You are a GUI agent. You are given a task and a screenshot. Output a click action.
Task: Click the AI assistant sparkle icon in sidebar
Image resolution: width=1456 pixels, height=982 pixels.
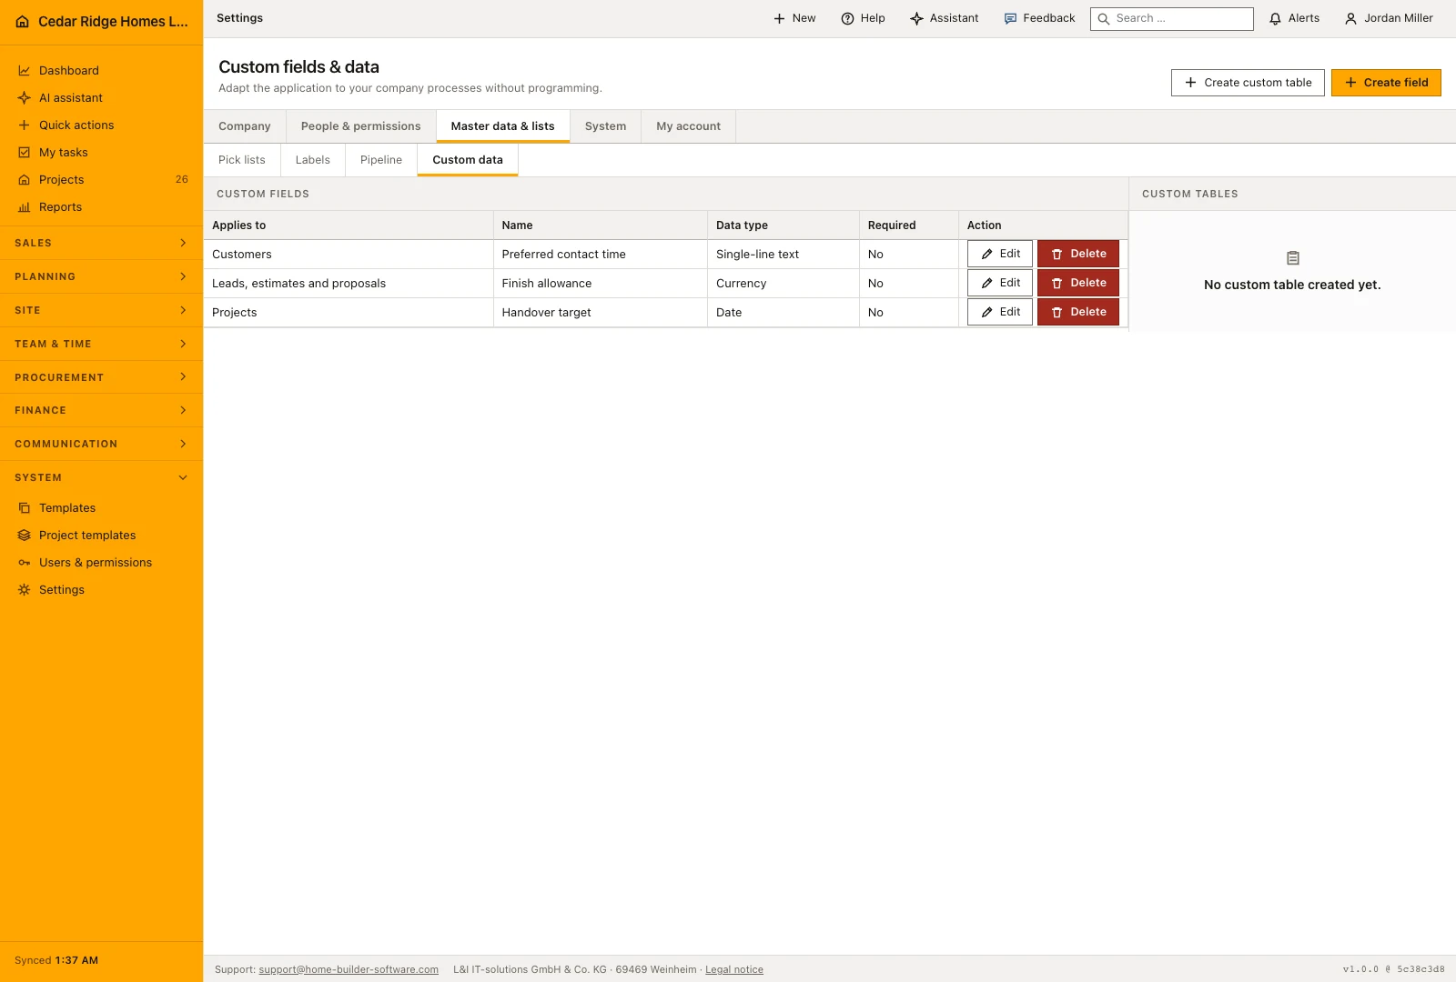[x=25, y=98]
